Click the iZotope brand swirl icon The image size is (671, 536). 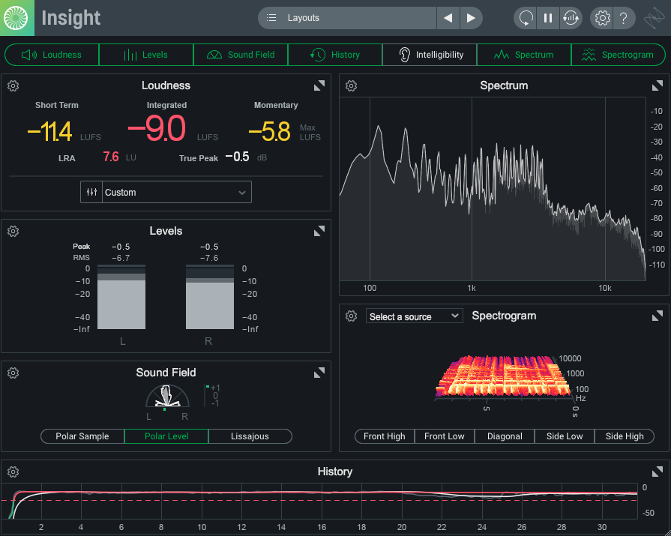click(655, 18)
